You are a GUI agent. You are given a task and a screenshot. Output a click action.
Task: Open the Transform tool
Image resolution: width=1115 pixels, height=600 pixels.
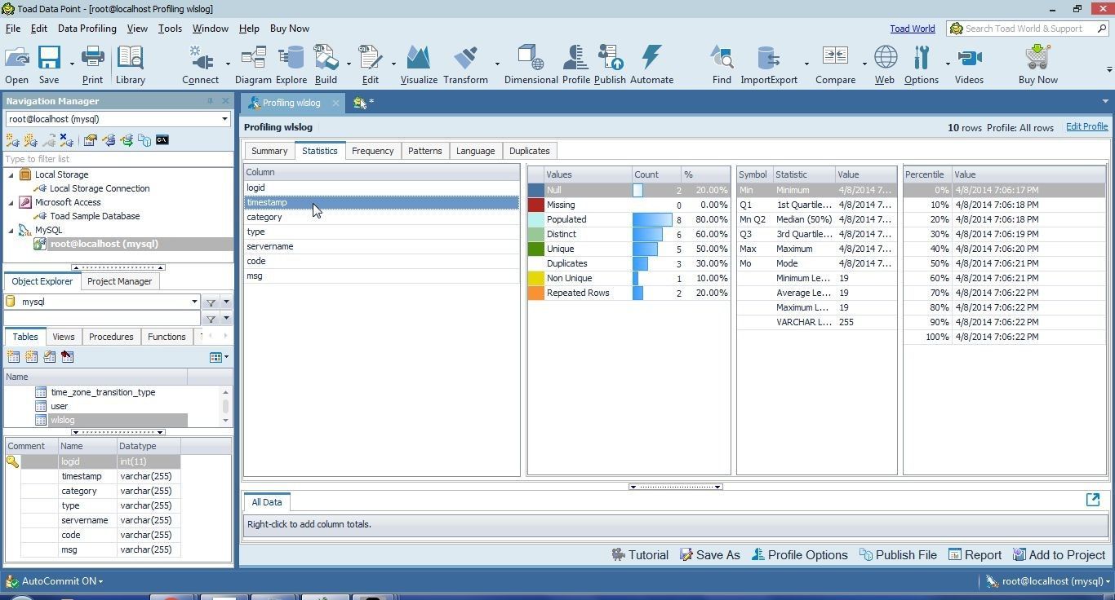point(465,65)
